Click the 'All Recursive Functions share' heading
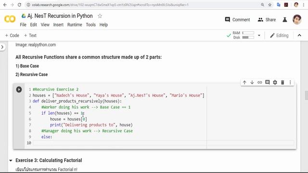The image size is (308, 173). [89, 57]
